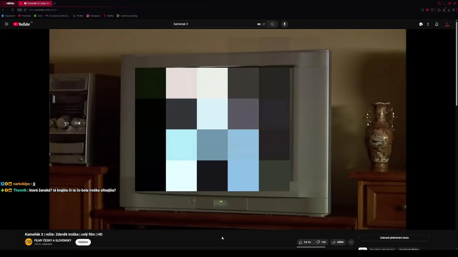Viewport: 458px width, 257px height.
Task: Open the browser profile icon
Action: point(444,10)
